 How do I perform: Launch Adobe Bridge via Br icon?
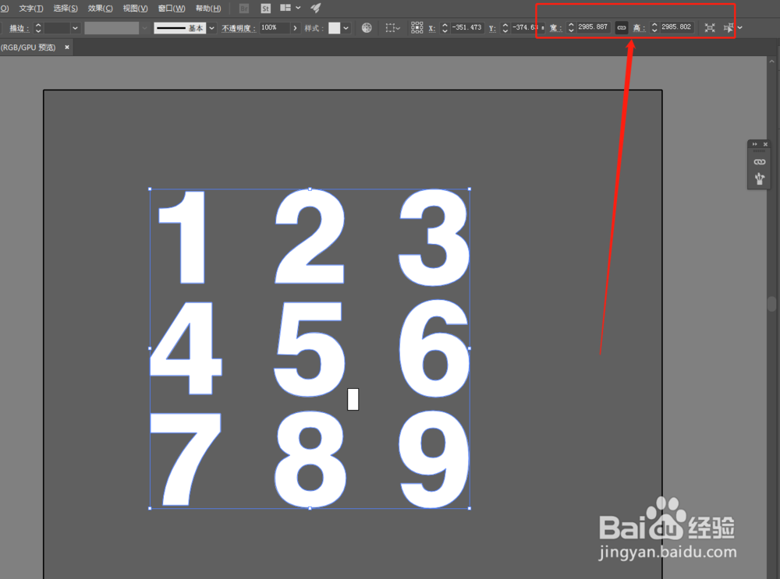pyautogui.click(x=243, y=9)
